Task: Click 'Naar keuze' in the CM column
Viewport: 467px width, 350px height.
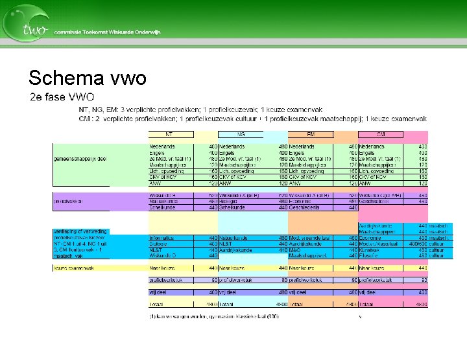Action: [x=372, y=268]
